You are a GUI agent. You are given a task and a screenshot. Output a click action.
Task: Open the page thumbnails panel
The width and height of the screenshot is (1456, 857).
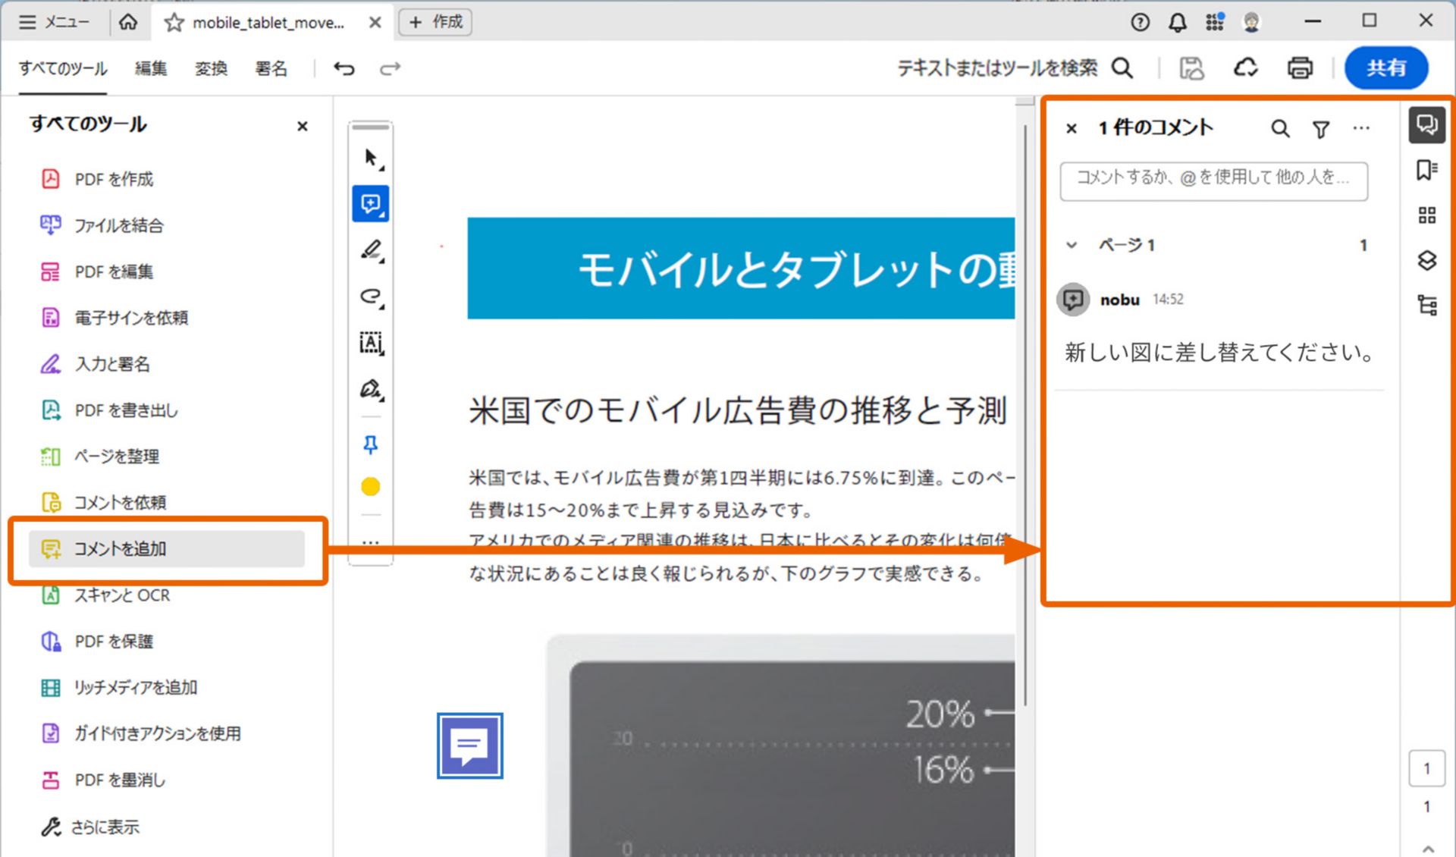1427,215
